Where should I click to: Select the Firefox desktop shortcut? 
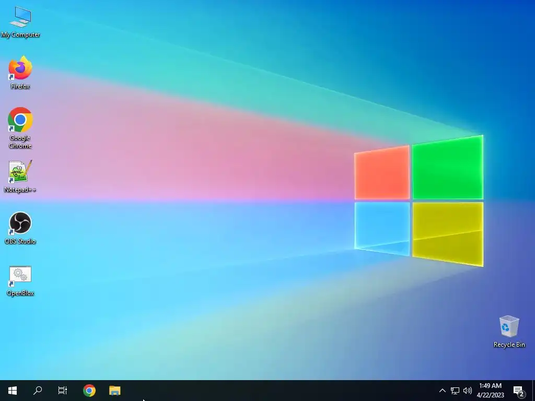click(x=20, y=73)
